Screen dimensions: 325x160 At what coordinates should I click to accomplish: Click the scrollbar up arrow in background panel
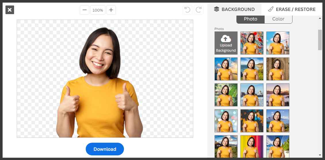click(320, 18)
